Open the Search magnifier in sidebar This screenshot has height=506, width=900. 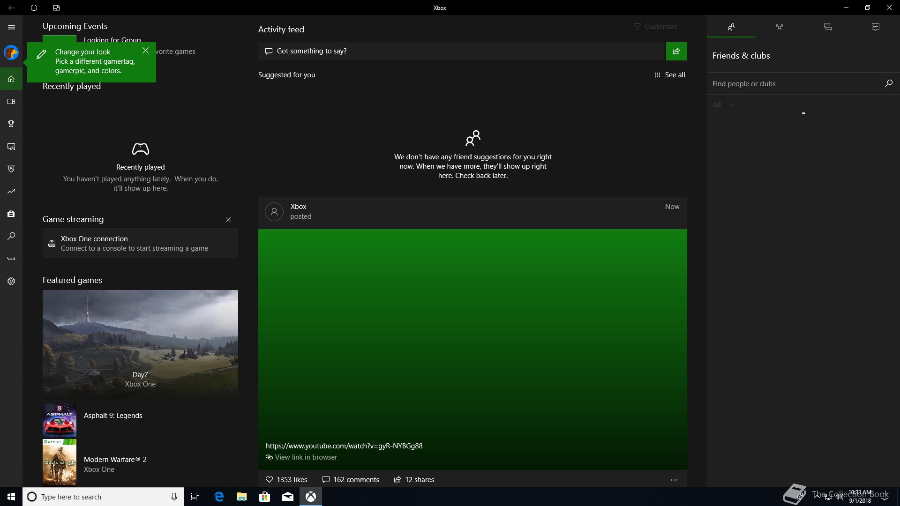coord(11,236)
